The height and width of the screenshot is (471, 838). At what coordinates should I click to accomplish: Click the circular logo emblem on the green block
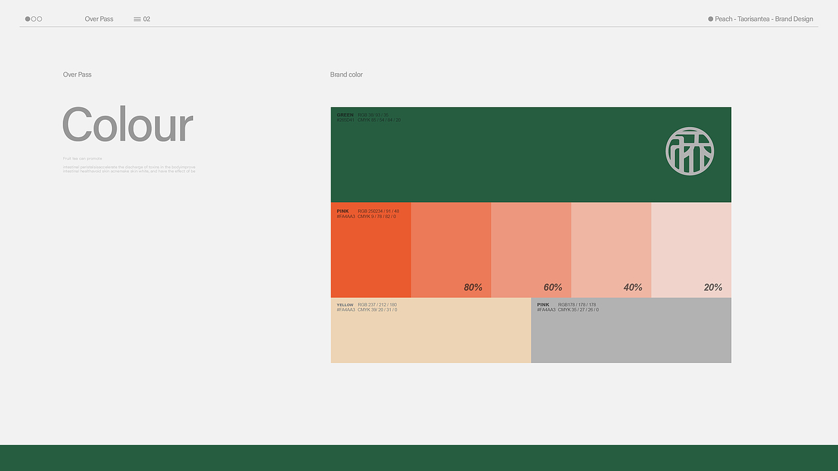(689, 151)
